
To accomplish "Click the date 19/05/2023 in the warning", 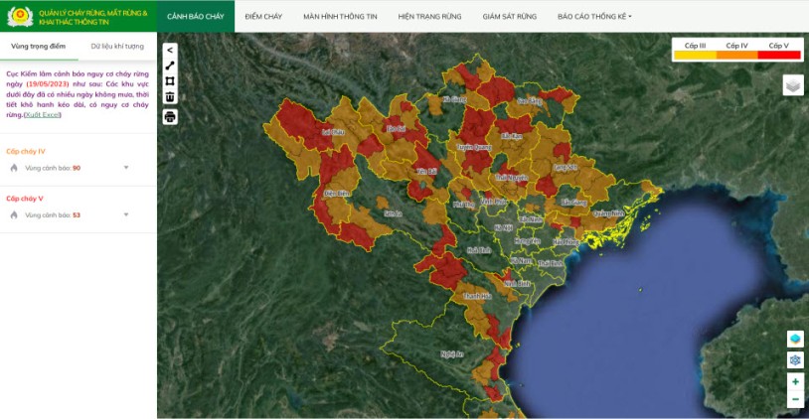I will coord(48,84).
